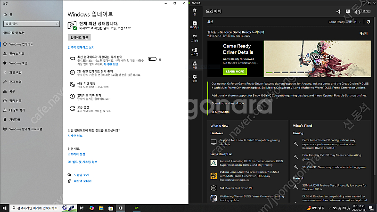This screenshot has height=212, width=377.
Task: Expand Game Ready driver type dropdown
Action: pyautogui.click(x=344, y=22)
